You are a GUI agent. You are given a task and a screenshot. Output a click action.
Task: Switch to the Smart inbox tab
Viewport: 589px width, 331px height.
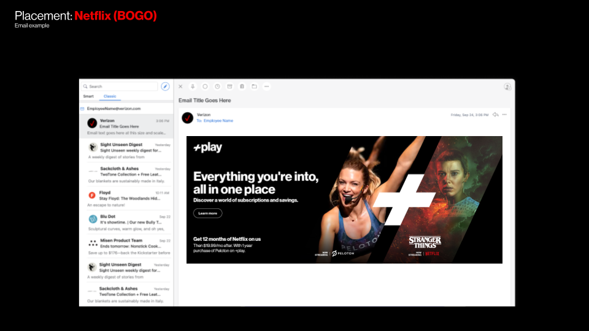[x=88, y=96]
